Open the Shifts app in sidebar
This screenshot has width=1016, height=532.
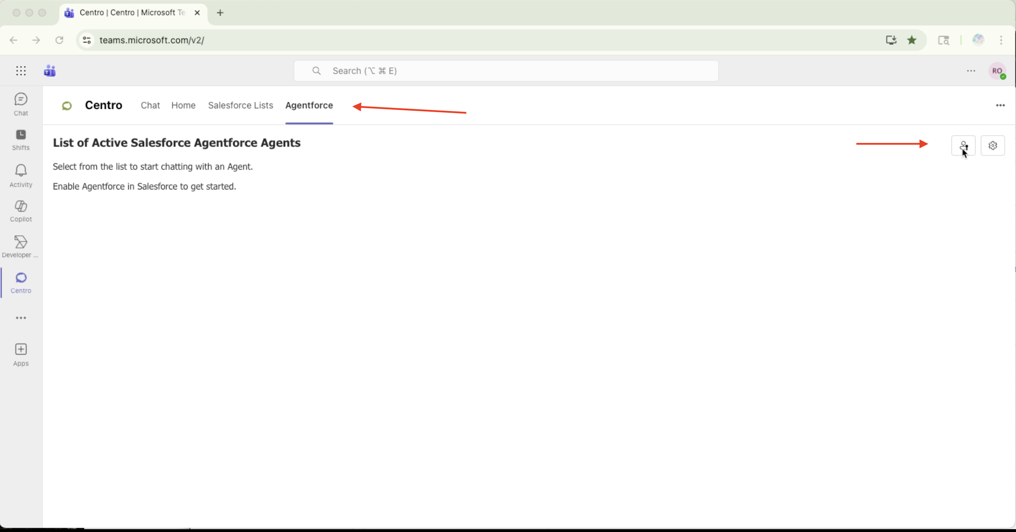point(21,140)
